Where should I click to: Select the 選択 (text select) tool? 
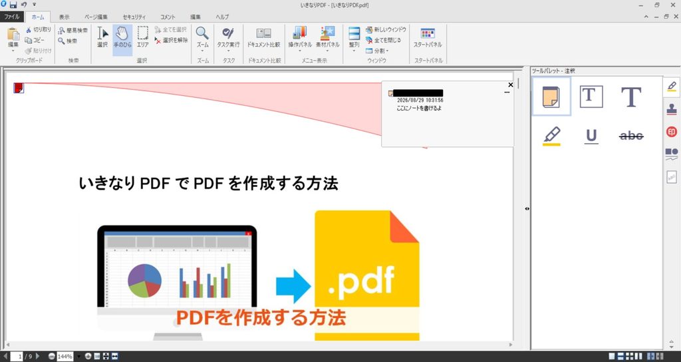click(102, 37)
